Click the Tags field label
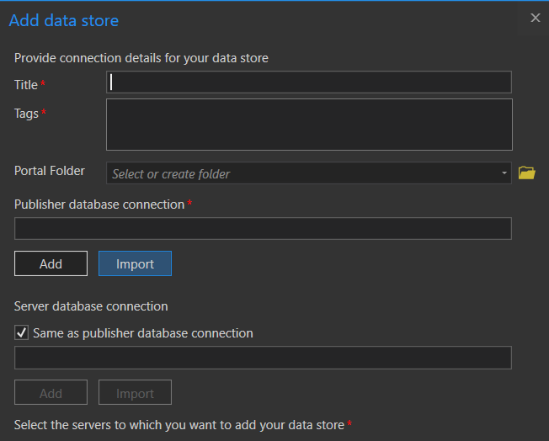Screen dimensions: 549x441 point(26,114)
